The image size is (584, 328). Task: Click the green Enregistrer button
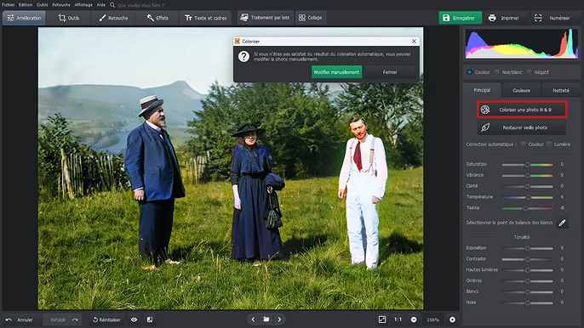click(x=460, y=18)
